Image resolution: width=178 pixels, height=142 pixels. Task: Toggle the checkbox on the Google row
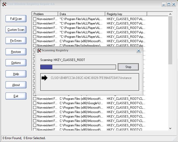pos(35,103)
